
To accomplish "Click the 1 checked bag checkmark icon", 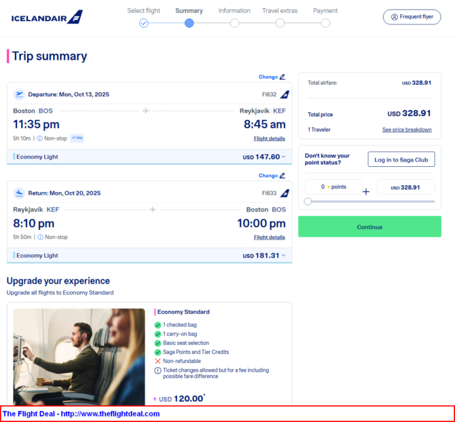I will coord(158,325).
